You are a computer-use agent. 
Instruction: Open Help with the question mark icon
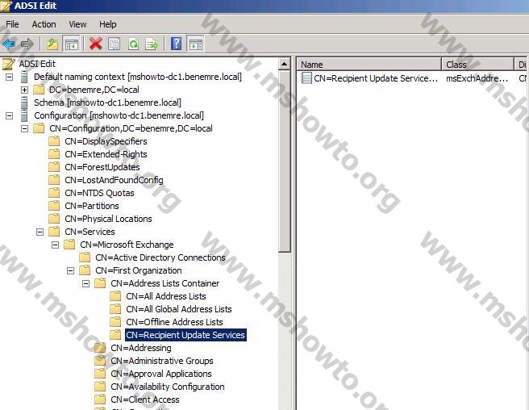pos(176,44)
